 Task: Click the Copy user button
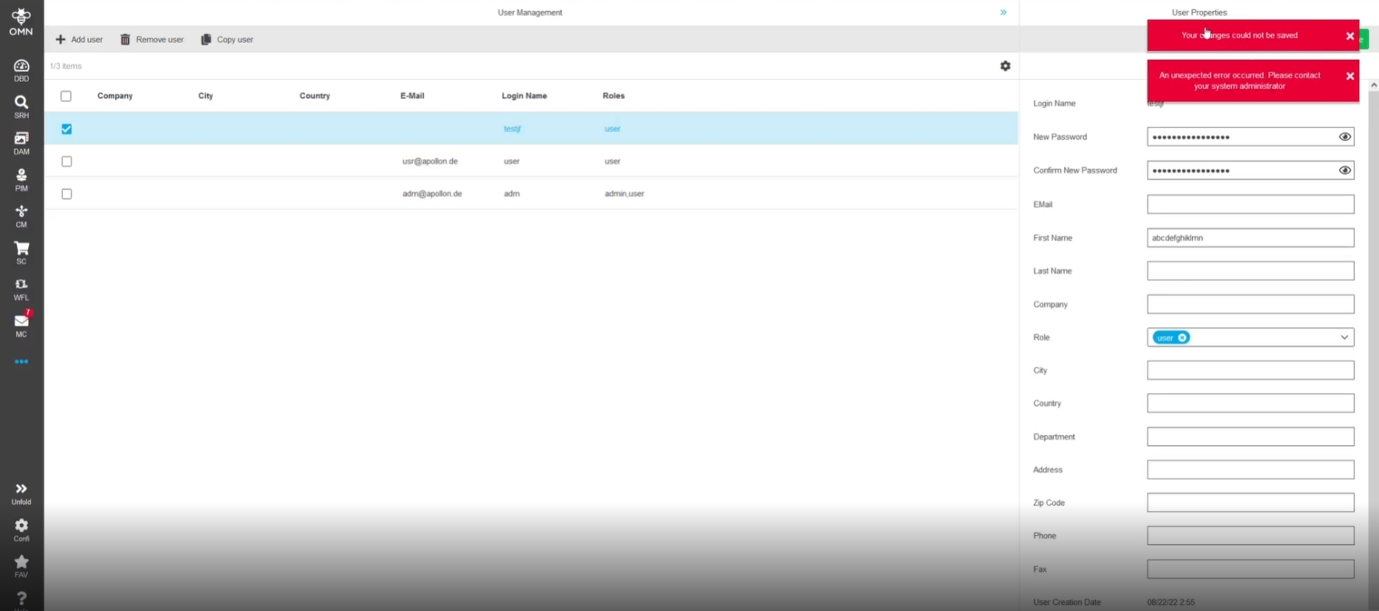(x=227, y=40)
